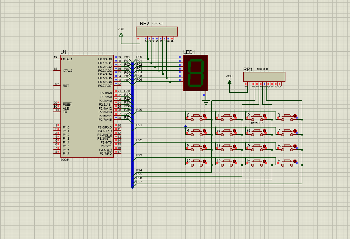
Task: Click the keypad push-button labeled E
Action: (x=257, y=162)
